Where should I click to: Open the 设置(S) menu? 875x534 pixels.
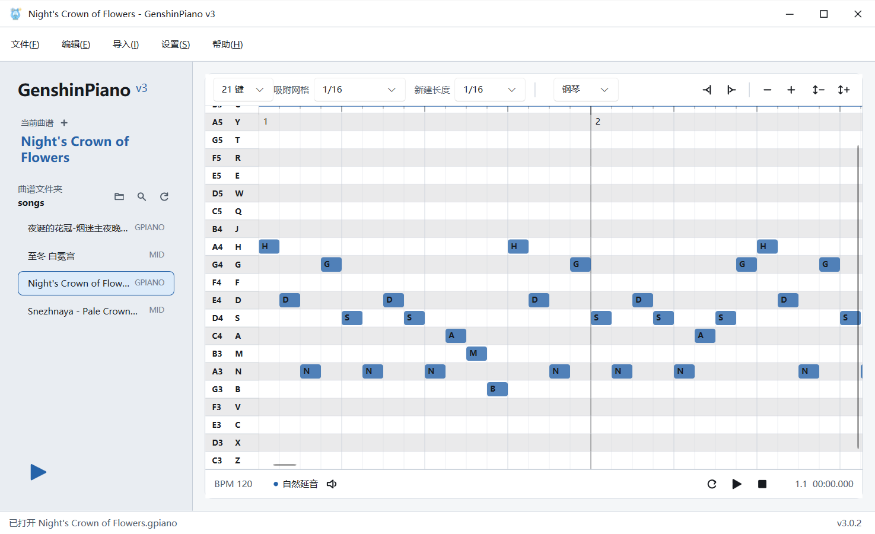[176, 44]
